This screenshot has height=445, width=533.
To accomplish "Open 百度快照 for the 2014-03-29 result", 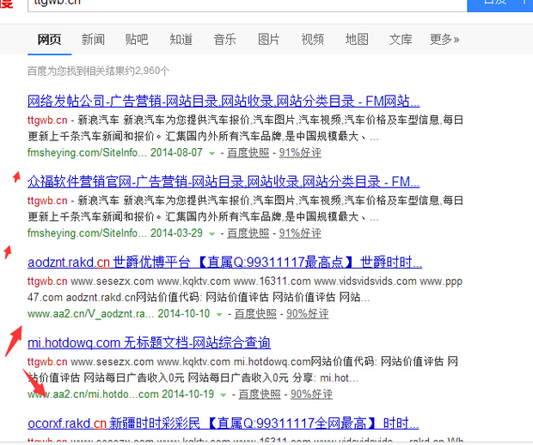I will (x=248, y=233).
